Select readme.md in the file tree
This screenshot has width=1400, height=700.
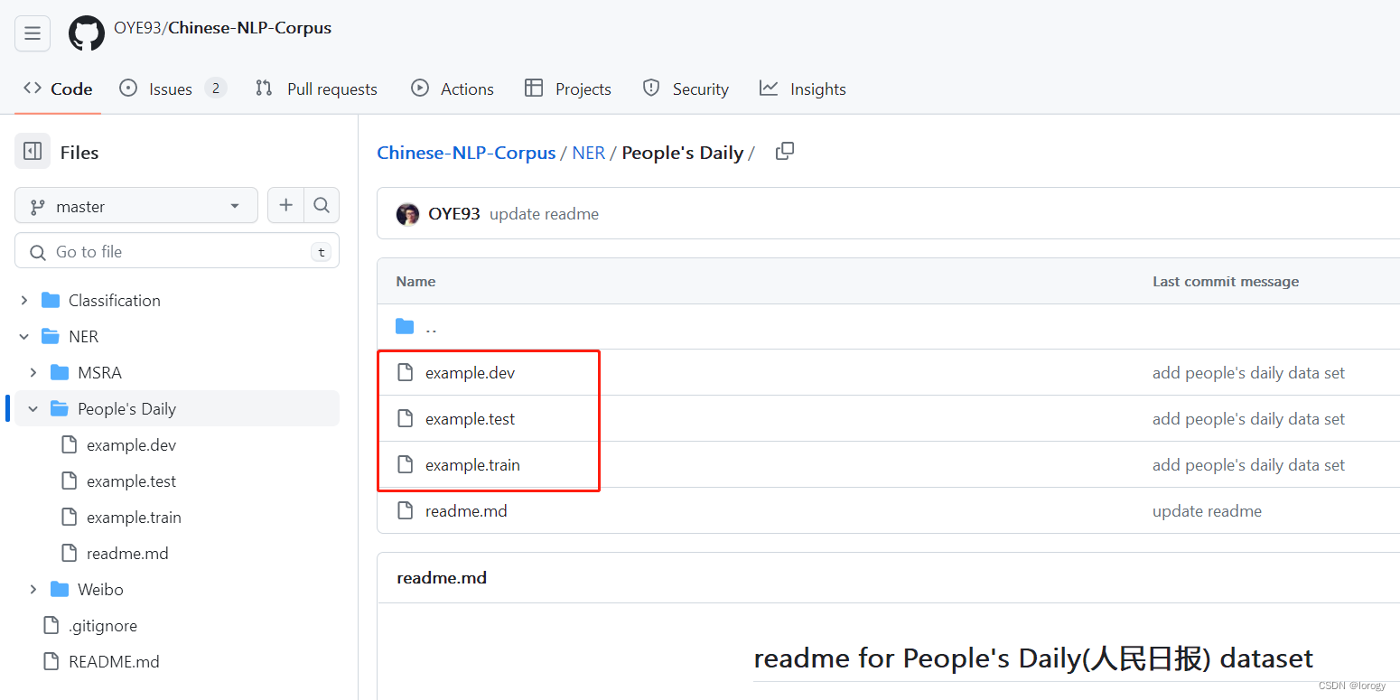[x=127, y=553]
